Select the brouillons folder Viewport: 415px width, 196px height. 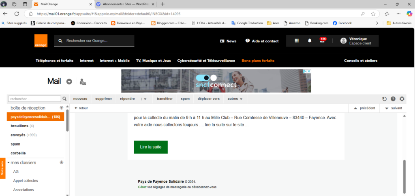pyautogui.click(x=19, y=126)
